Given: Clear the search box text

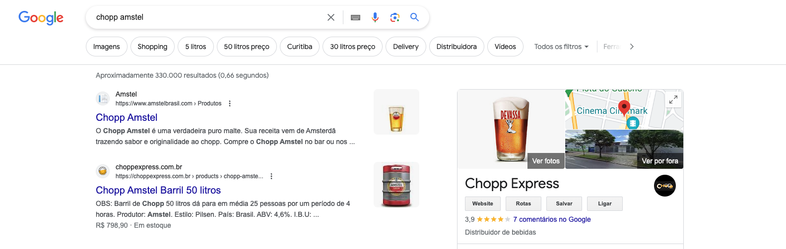Looking at the screenshot, I should 331,17.
